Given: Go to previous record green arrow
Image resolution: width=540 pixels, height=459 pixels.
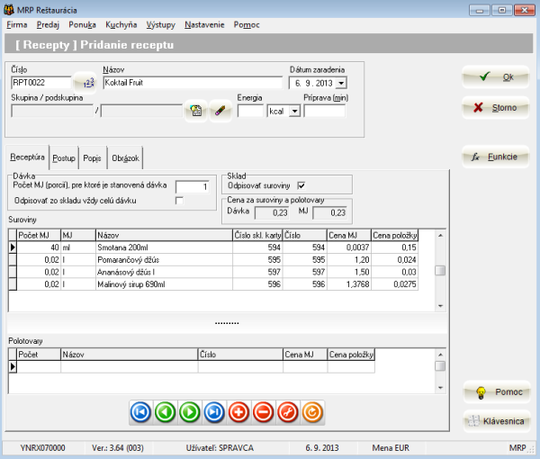Looking at the screenshot, I should point(166,412).
